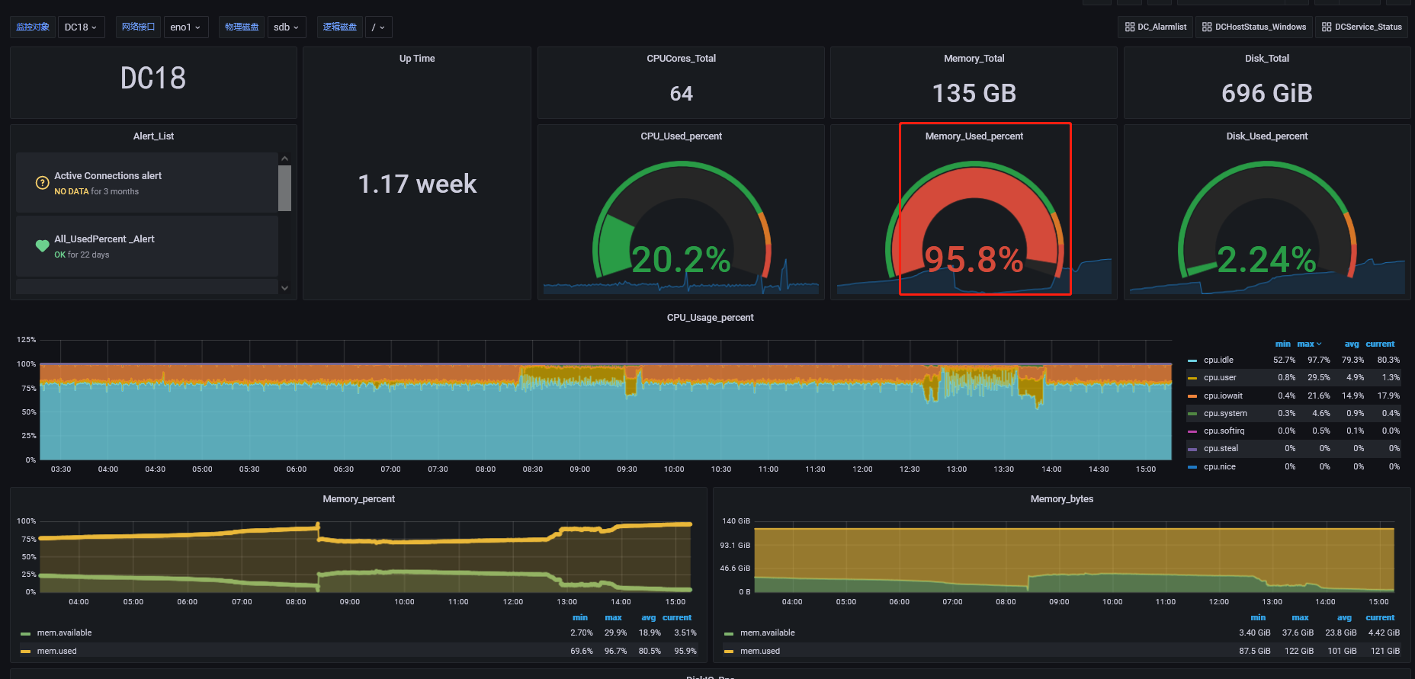Screen dimensions: 1415x679
Task: Toggle cpu.iowait series visibility in legend
Action: (x=1222, y=396)
